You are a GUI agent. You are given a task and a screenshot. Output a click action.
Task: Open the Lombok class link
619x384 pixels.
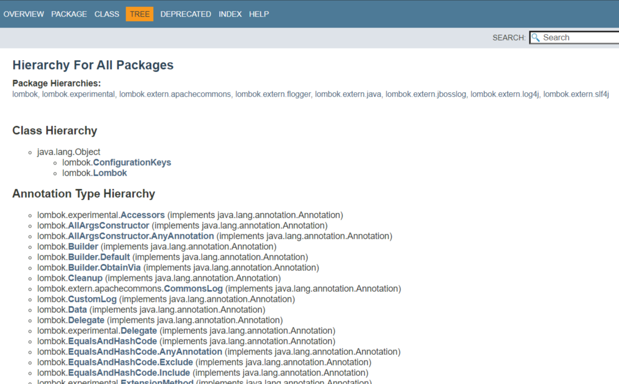click(110, 173)
